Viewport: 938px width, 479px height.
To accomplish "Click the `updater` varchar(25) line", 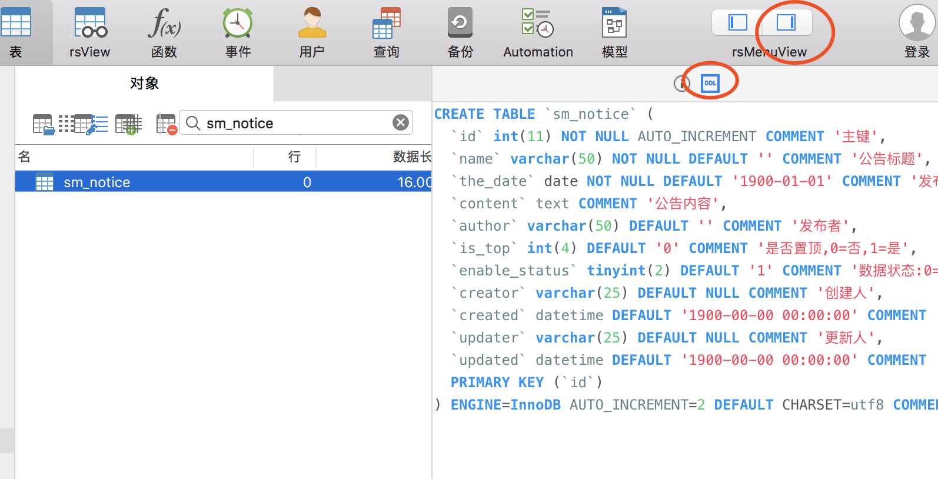I will [x=667, y=338].
